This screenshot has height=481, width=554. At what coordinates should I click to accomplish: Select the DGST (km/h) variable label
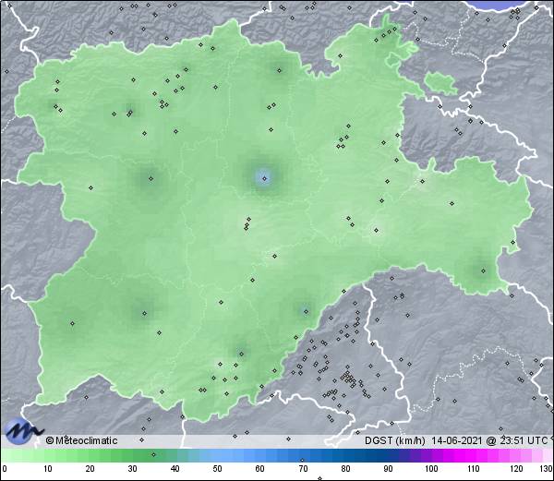(x=395, y=440)
